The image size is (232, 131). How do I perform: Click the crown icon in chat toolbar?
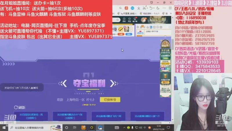pos(148,27)
